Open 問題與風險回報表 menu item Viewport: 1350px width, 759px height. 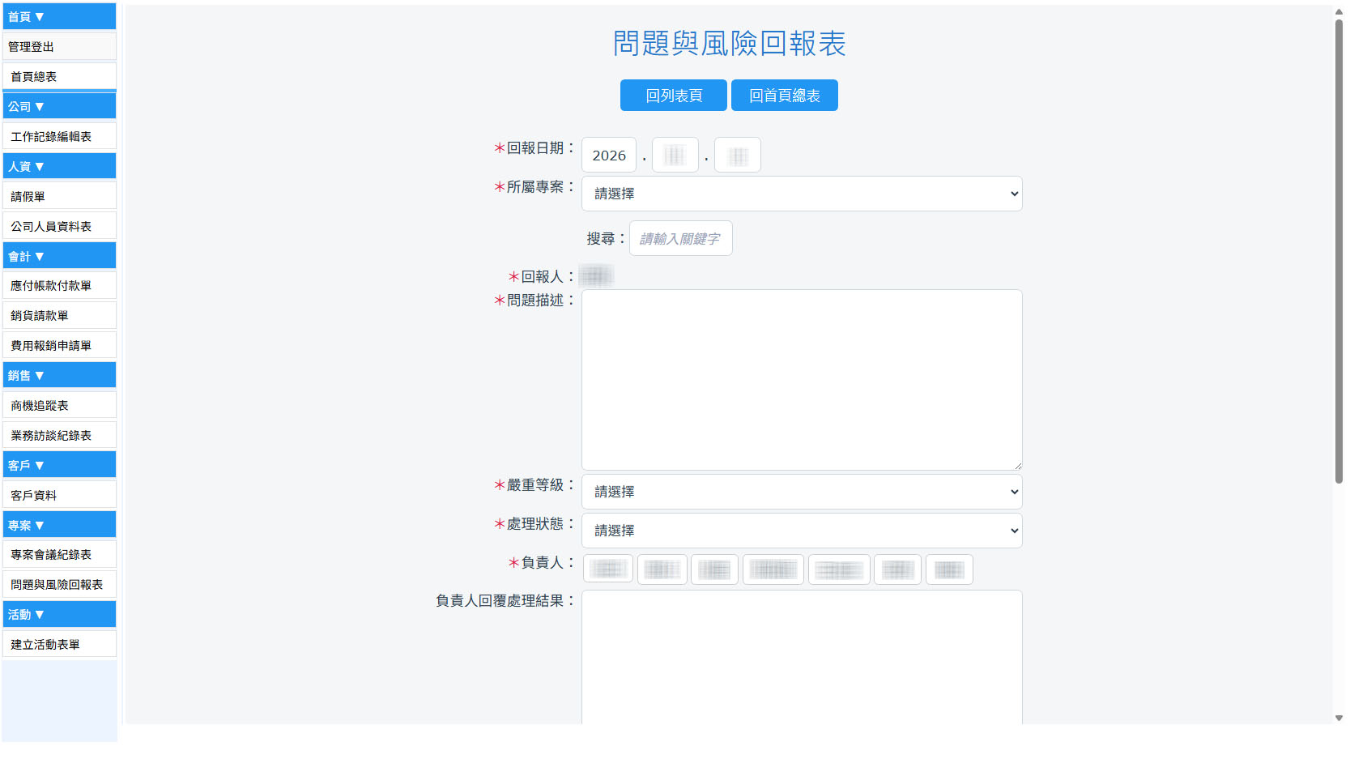click(x=59, y=584)
